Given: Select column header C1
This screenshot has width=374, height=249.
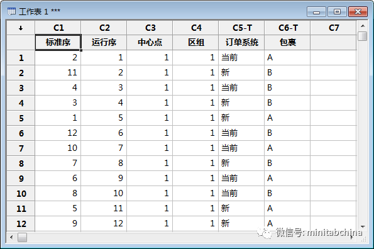Looking at the screenshot, I should click(x=58, y=28).
